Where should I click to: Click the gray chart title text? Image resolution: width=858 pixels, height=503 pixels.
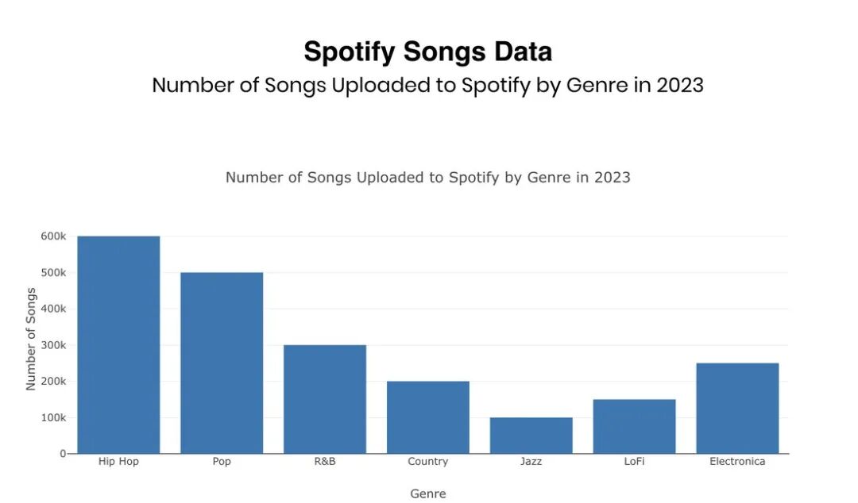[427, 177]
